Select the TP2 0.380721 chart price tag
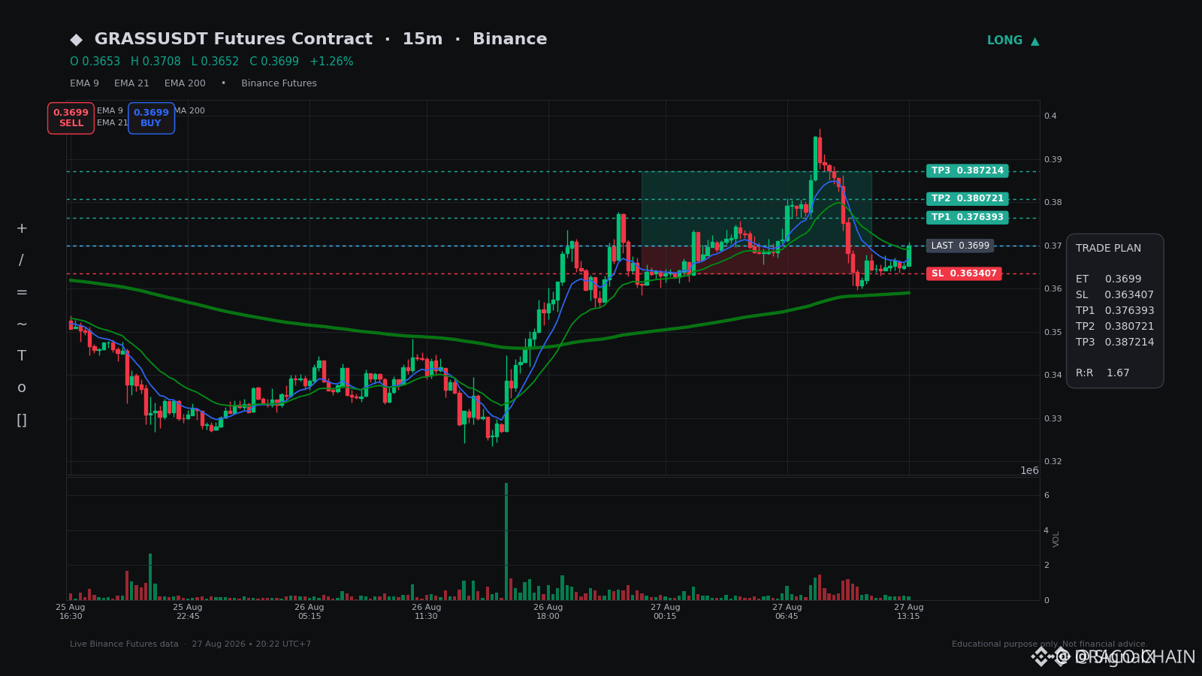1202x676 pixels. tap(967, 199)
